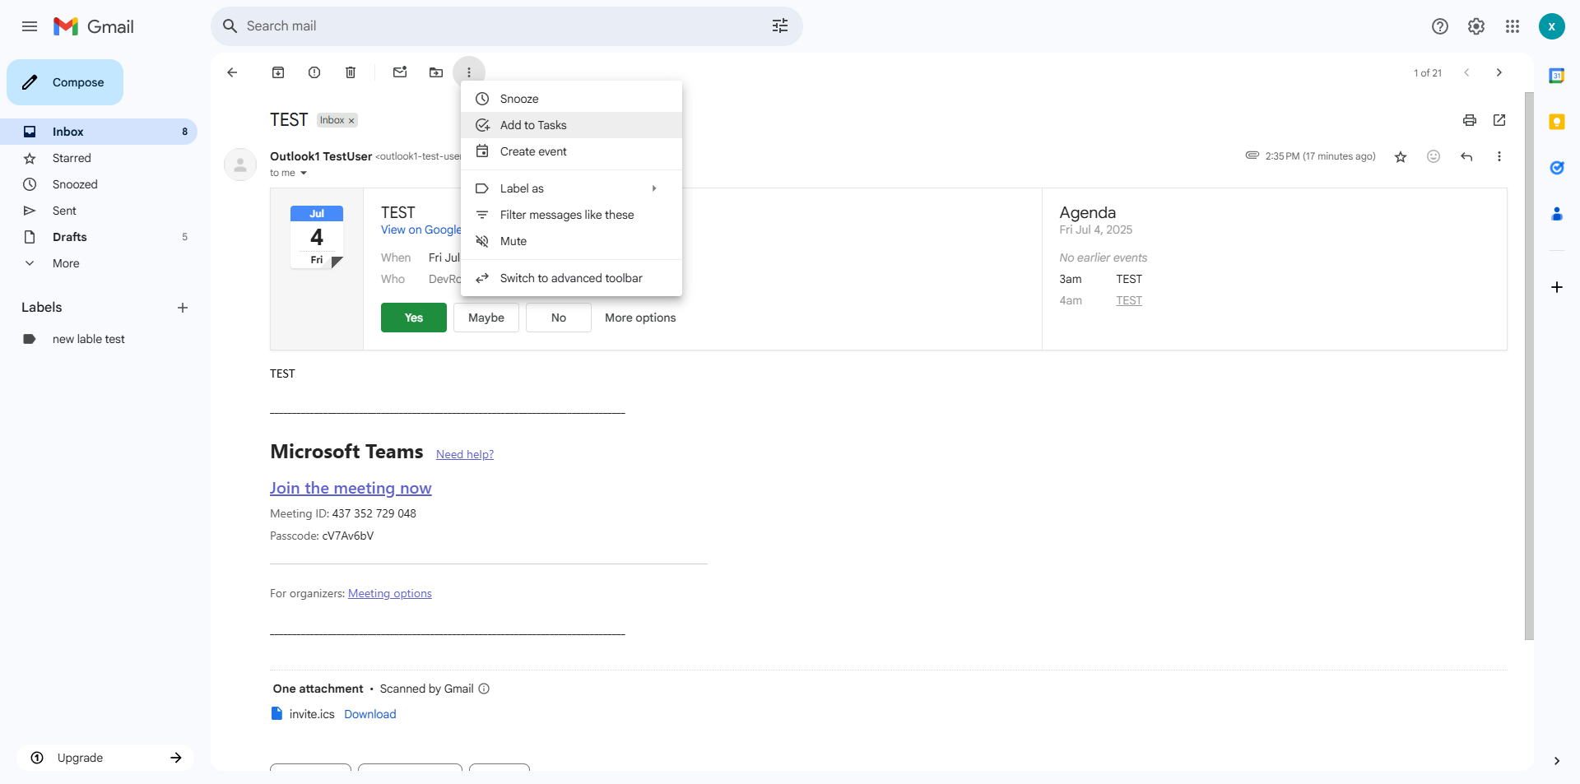Viewport: 1580px width, 784px height.
Task: Open email in new window
Action: point(1499,120)
